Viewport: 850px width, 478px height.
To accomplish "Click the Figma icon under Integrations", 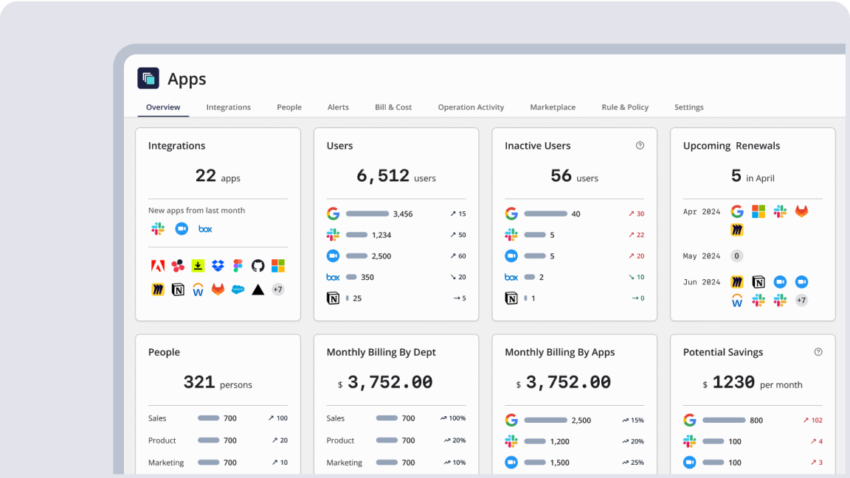I will 238,265.
